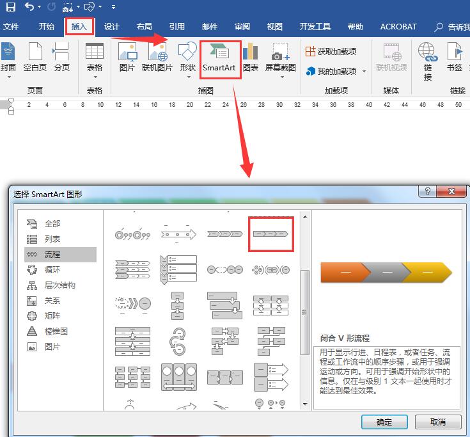
Task: Choose the vertical process boxes layout
Action: [x=178, y=305]
